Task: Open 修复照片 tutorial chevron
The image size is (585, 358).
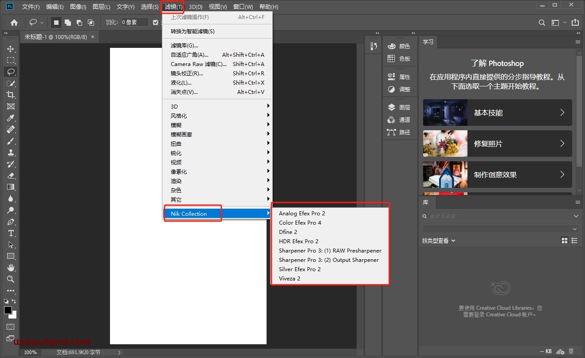Action: [562, 144]
